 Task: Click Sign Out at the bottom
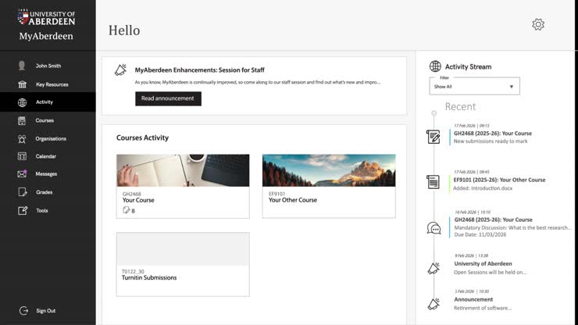click(45, 311)
